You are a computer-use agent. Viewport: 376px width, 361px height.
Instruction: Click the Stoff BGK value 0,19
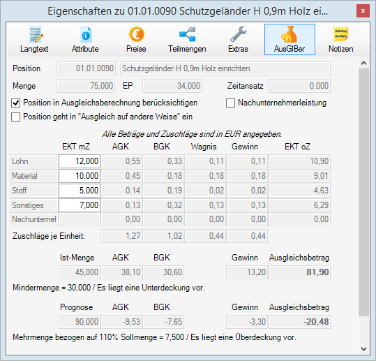point(163,191)
